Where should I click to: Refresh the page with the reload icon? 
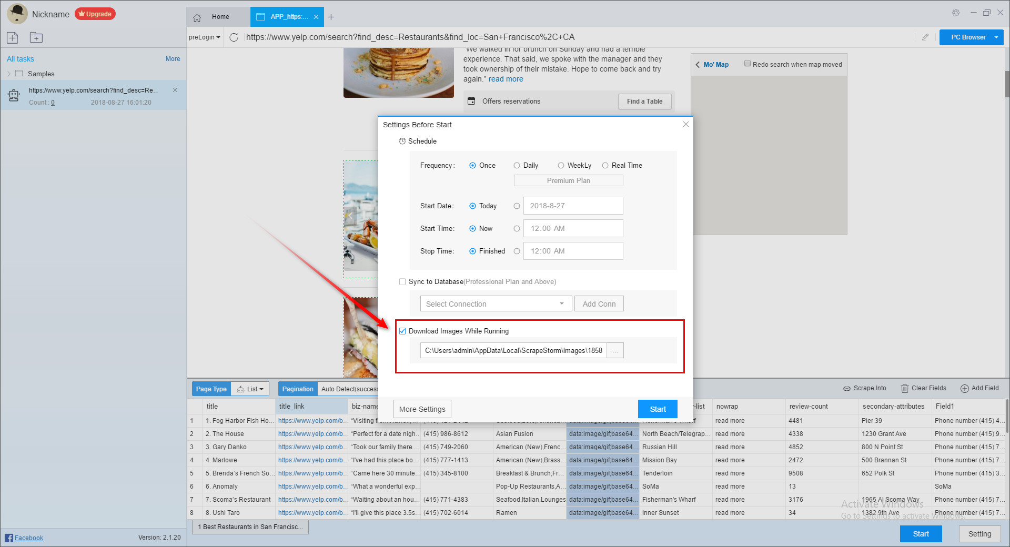point(234,37)
